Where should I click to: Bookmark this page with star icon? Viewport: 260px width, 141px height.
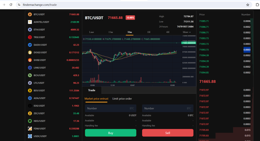(248, 5)
